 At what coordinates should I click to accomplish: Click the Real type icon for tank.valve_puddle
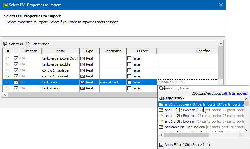[x=83, y=64]
